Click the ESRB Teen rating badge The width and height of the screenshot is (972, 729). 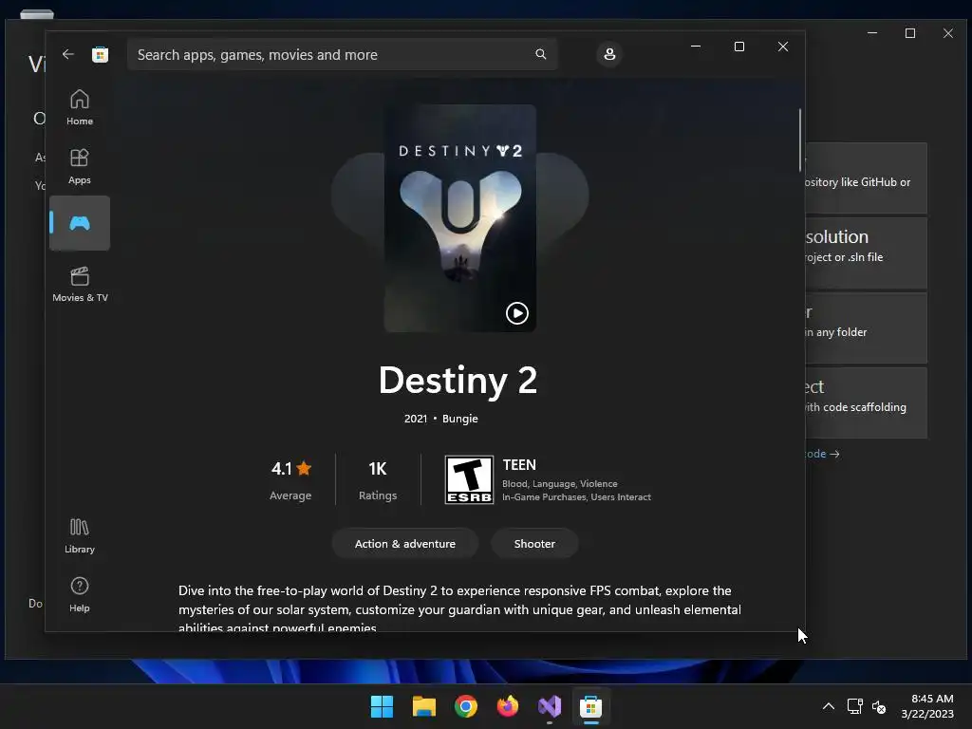pyautogui.click(x=469, y=479)
